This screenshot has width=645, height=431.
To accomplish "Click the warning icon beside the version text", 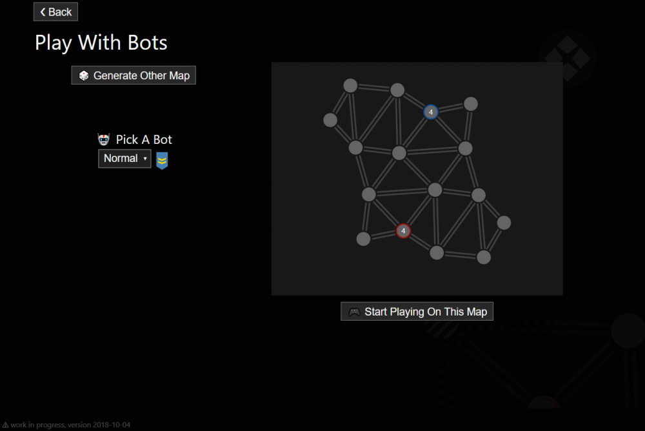I will pyautogui.click(x=5, y=425).
